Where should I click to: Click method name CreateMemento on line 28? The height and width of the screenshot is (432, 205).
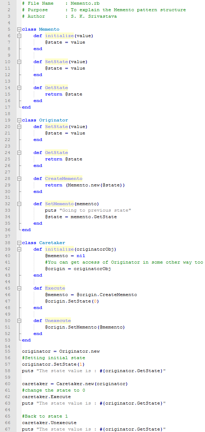[x=64, y=178]
